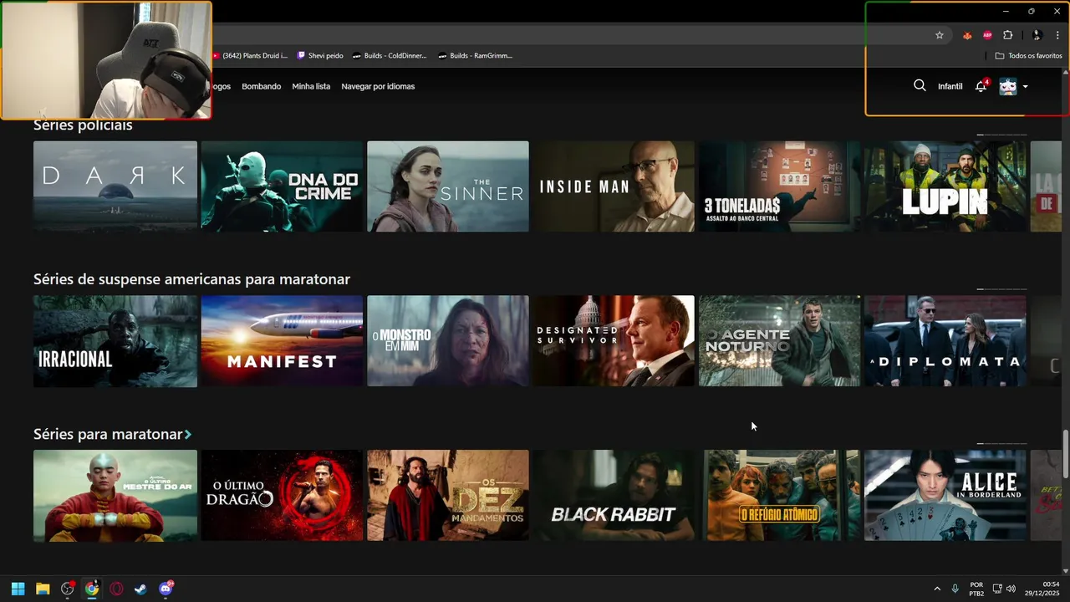Click the scrollbar up arrow
The image size is (1070, 602).
[1065, 72]
